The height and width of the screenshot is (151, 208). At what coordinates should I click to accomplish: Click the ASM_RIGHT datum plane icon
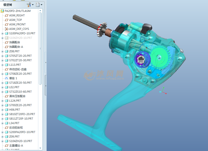pos(7,15)
